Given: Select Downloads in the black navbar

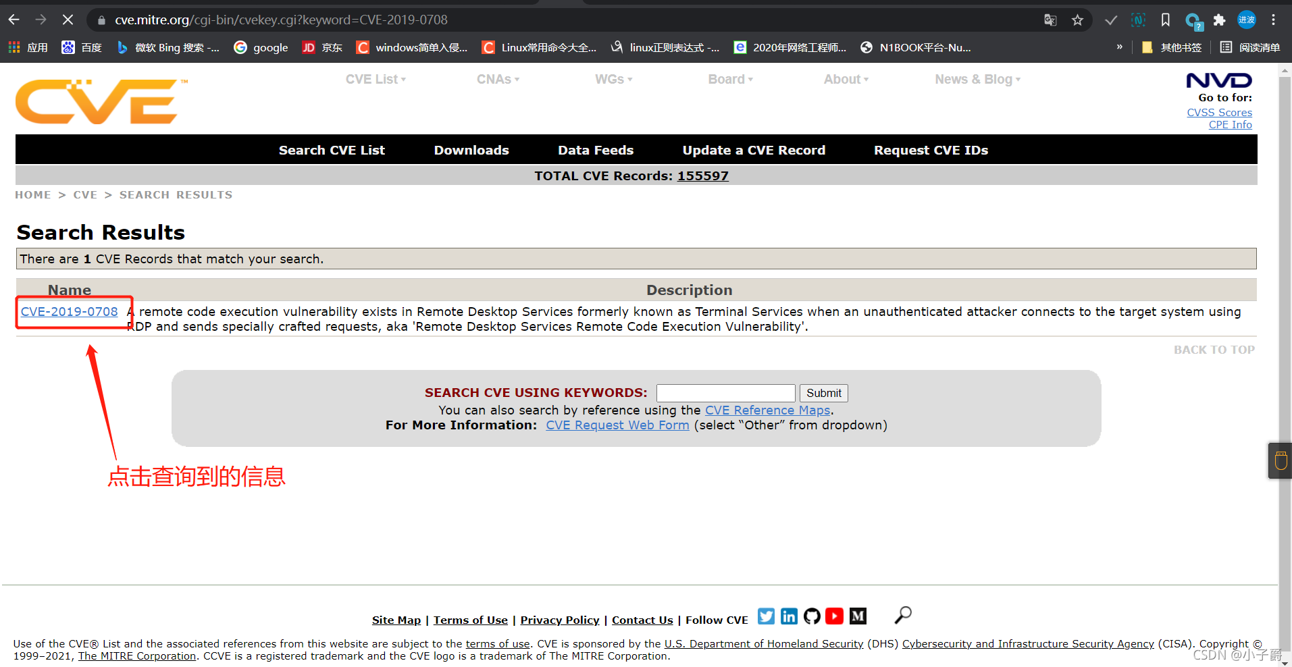Looking at the screenshot, I should (x=471, y=150).
